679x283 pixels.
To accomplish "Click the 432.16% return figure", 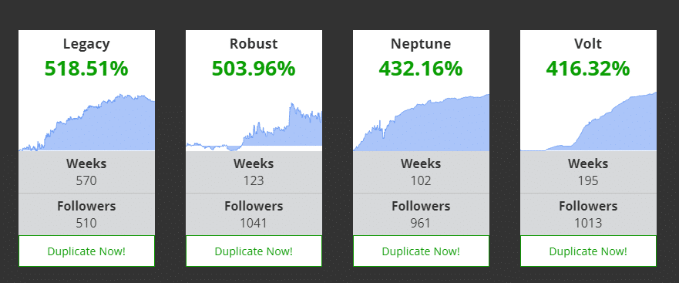I will click(x=421, y=69).
